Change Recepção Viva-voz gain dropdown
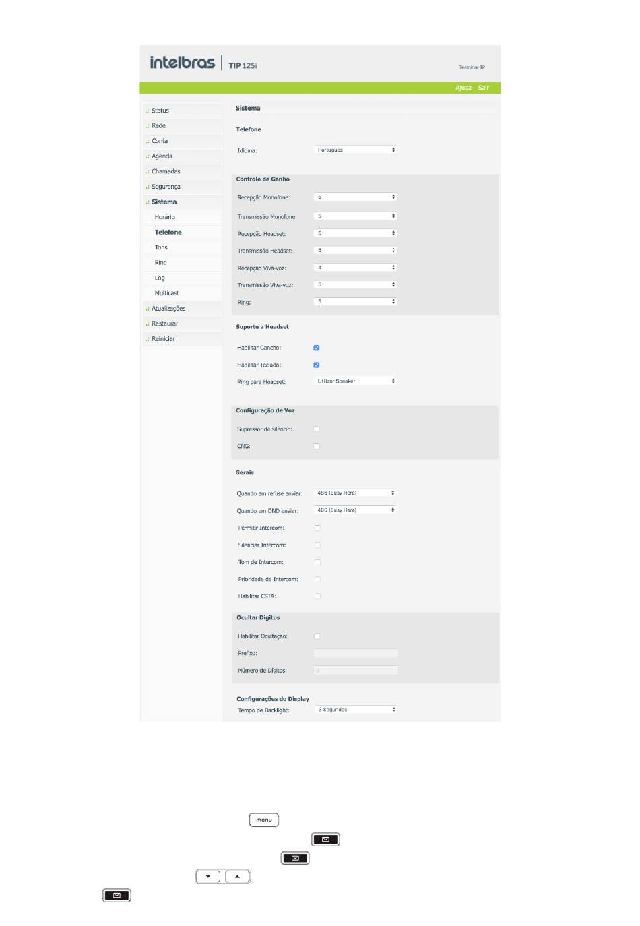640x926 pixels. [x=356, y=268]
